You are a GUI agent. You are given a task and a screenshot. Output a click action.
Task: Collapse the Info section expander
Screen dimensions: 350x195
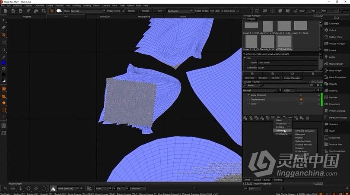[245, 58]
